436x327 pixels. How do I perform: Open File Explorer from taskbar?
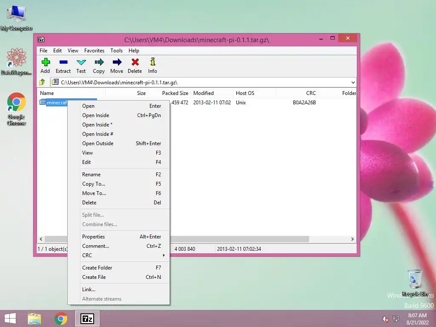pos(34,318)
